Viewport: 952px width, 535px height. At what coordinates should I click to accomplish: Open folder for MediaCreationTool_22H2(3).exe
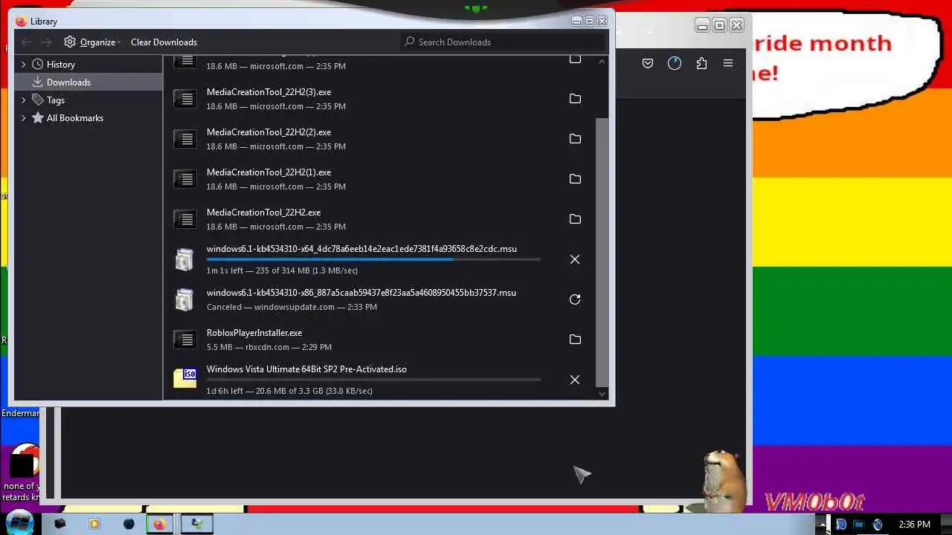tap(575, 99)
